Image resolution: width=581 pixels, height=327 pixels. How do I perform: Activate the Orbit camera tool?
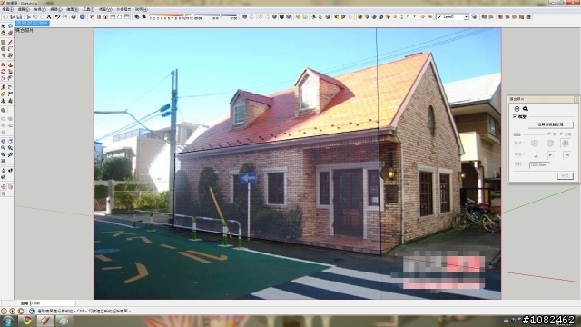(x=4, y=142)
